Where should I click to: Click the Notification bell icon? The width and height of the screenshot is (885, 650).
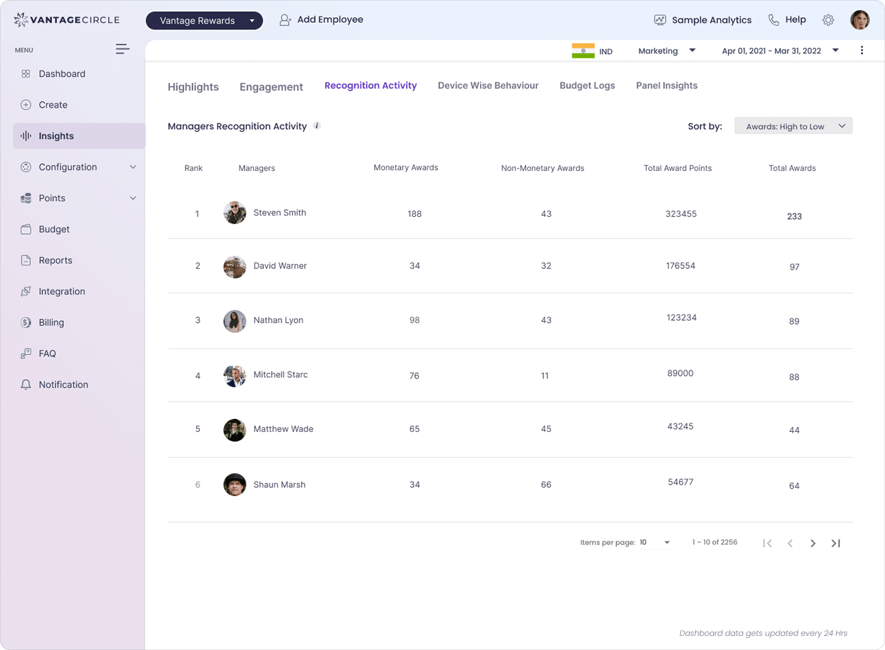[x=26, y=385]
